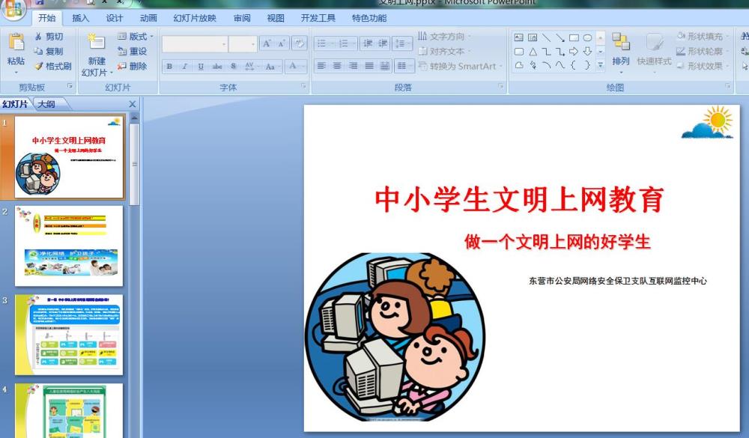The height and width of the screenshot is (438, 749).
Task: Click Shape Effects (形状效果) button
Action: point(703,66)
